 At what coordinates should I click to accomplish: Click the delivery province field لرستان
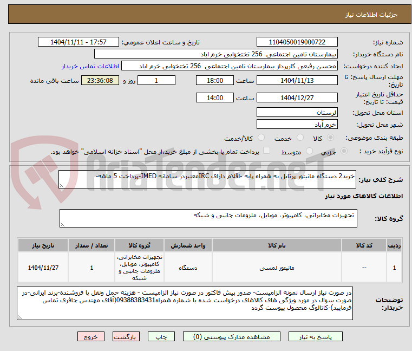tap(297, 112)
